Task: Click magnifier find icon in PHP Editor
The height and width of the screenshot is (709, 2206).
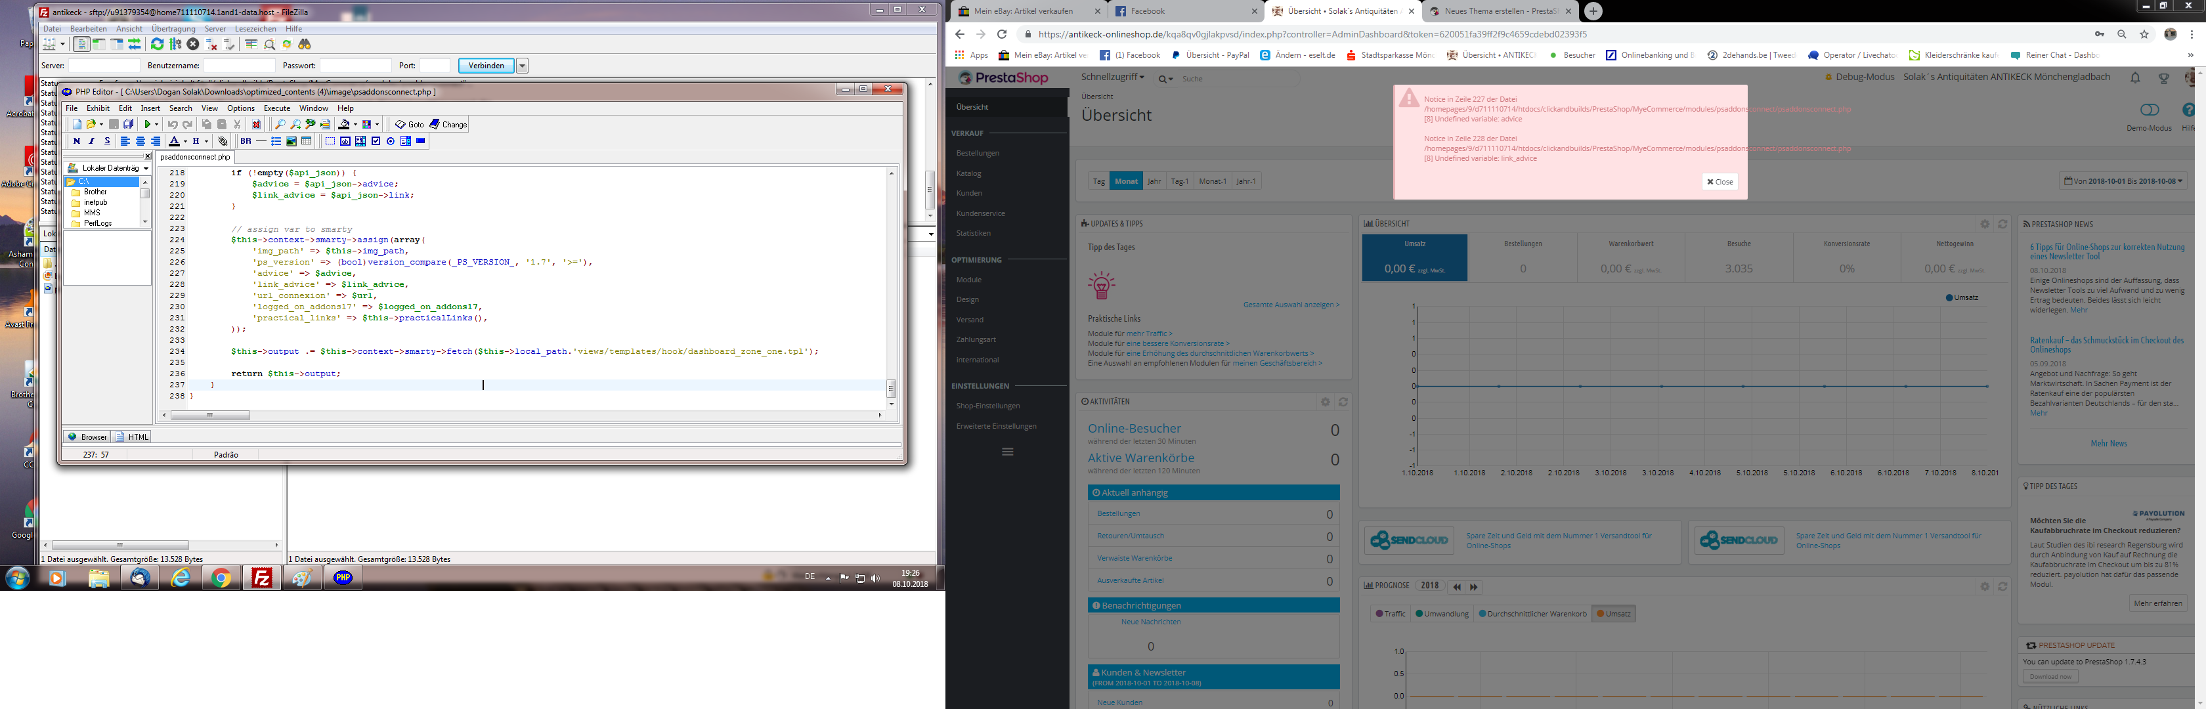Action: click(280, 124)
